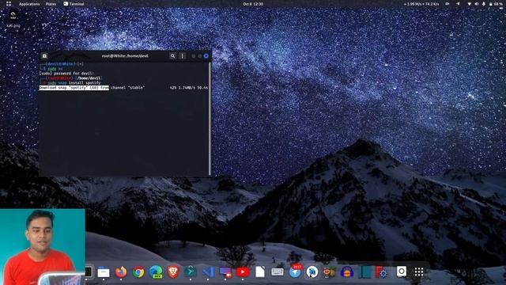Screen dimensions: 506x285
Task: Click the microphone indicator icon
Action: point(483,4)
